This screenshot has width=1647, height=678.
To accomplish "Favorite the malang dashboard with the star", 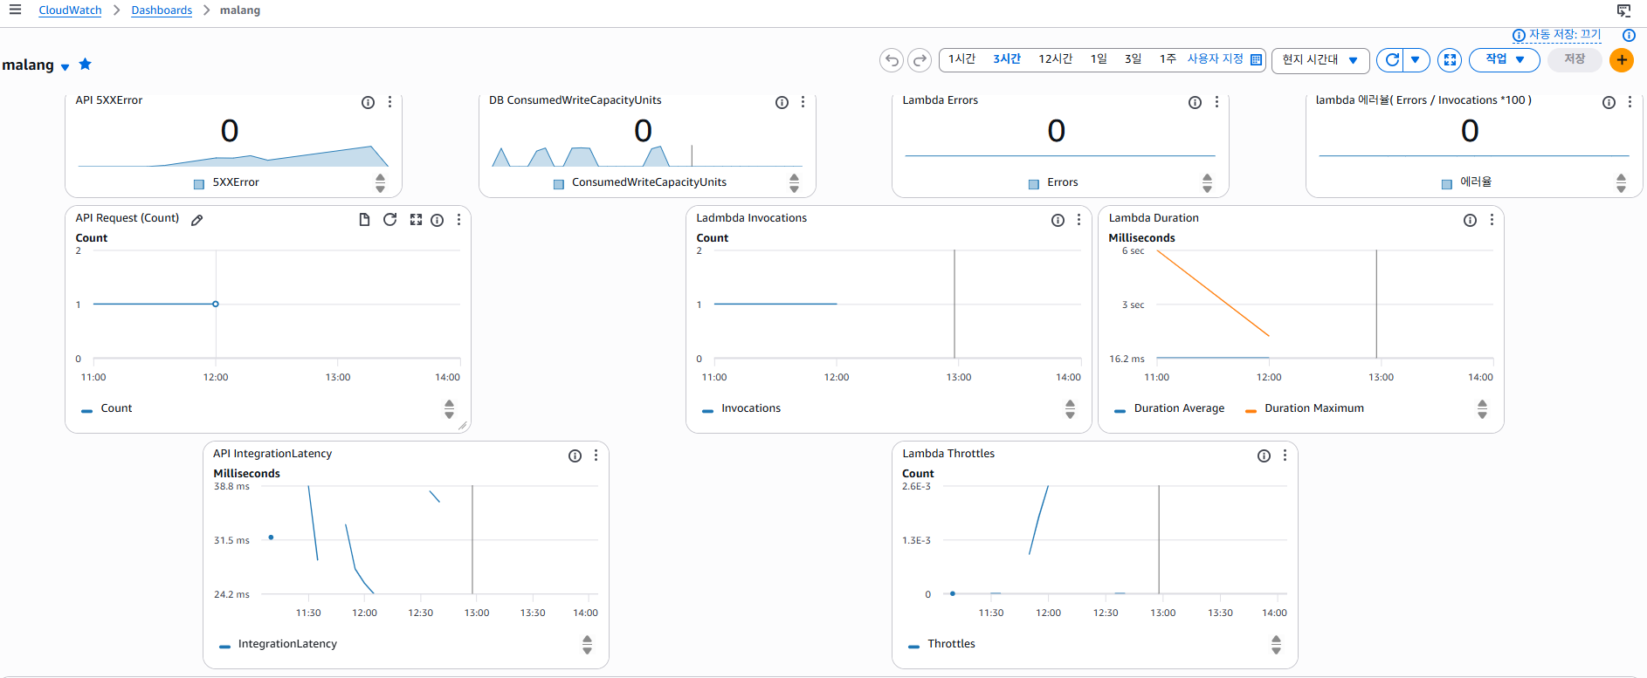I will 85,64.
